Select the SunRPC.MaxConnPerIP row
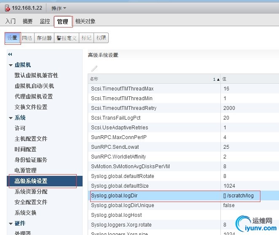This screenshot has height=235, width=279. coord(183,137)
